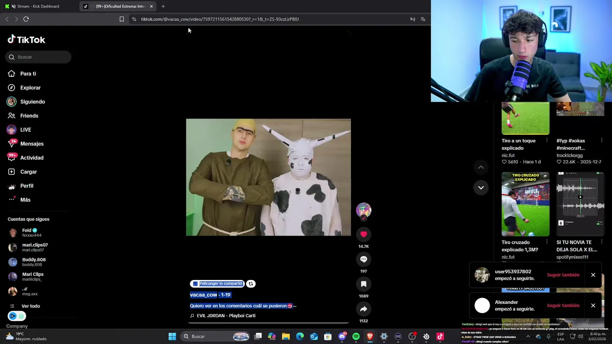Dismiss the Alexander follow notification
Viewport: 612px width, 344px height.
(593, 306)
